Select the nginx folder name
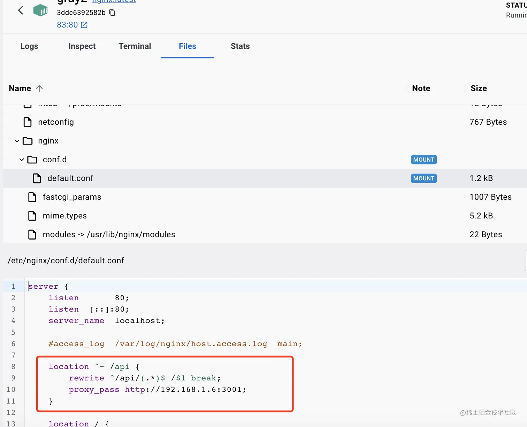The height and width of the screenshot is (427, 527). pyautogui.click(x=48, y=141)
